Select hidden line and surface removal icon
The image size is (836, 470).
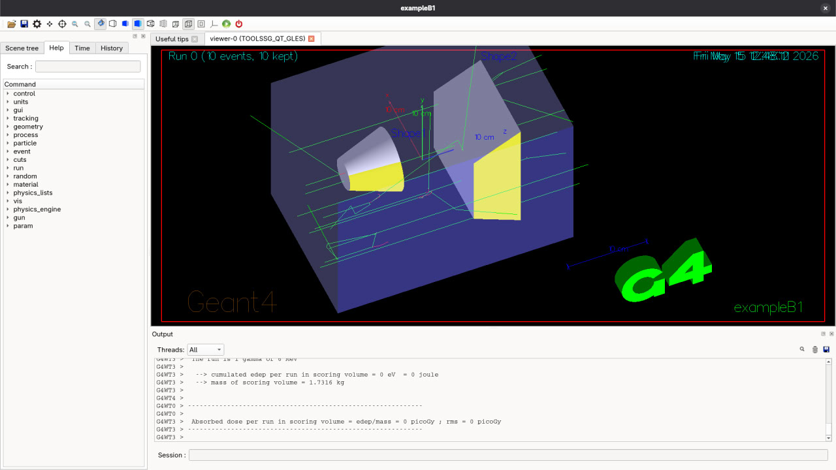pyautogui.click(x=125, y=24)
